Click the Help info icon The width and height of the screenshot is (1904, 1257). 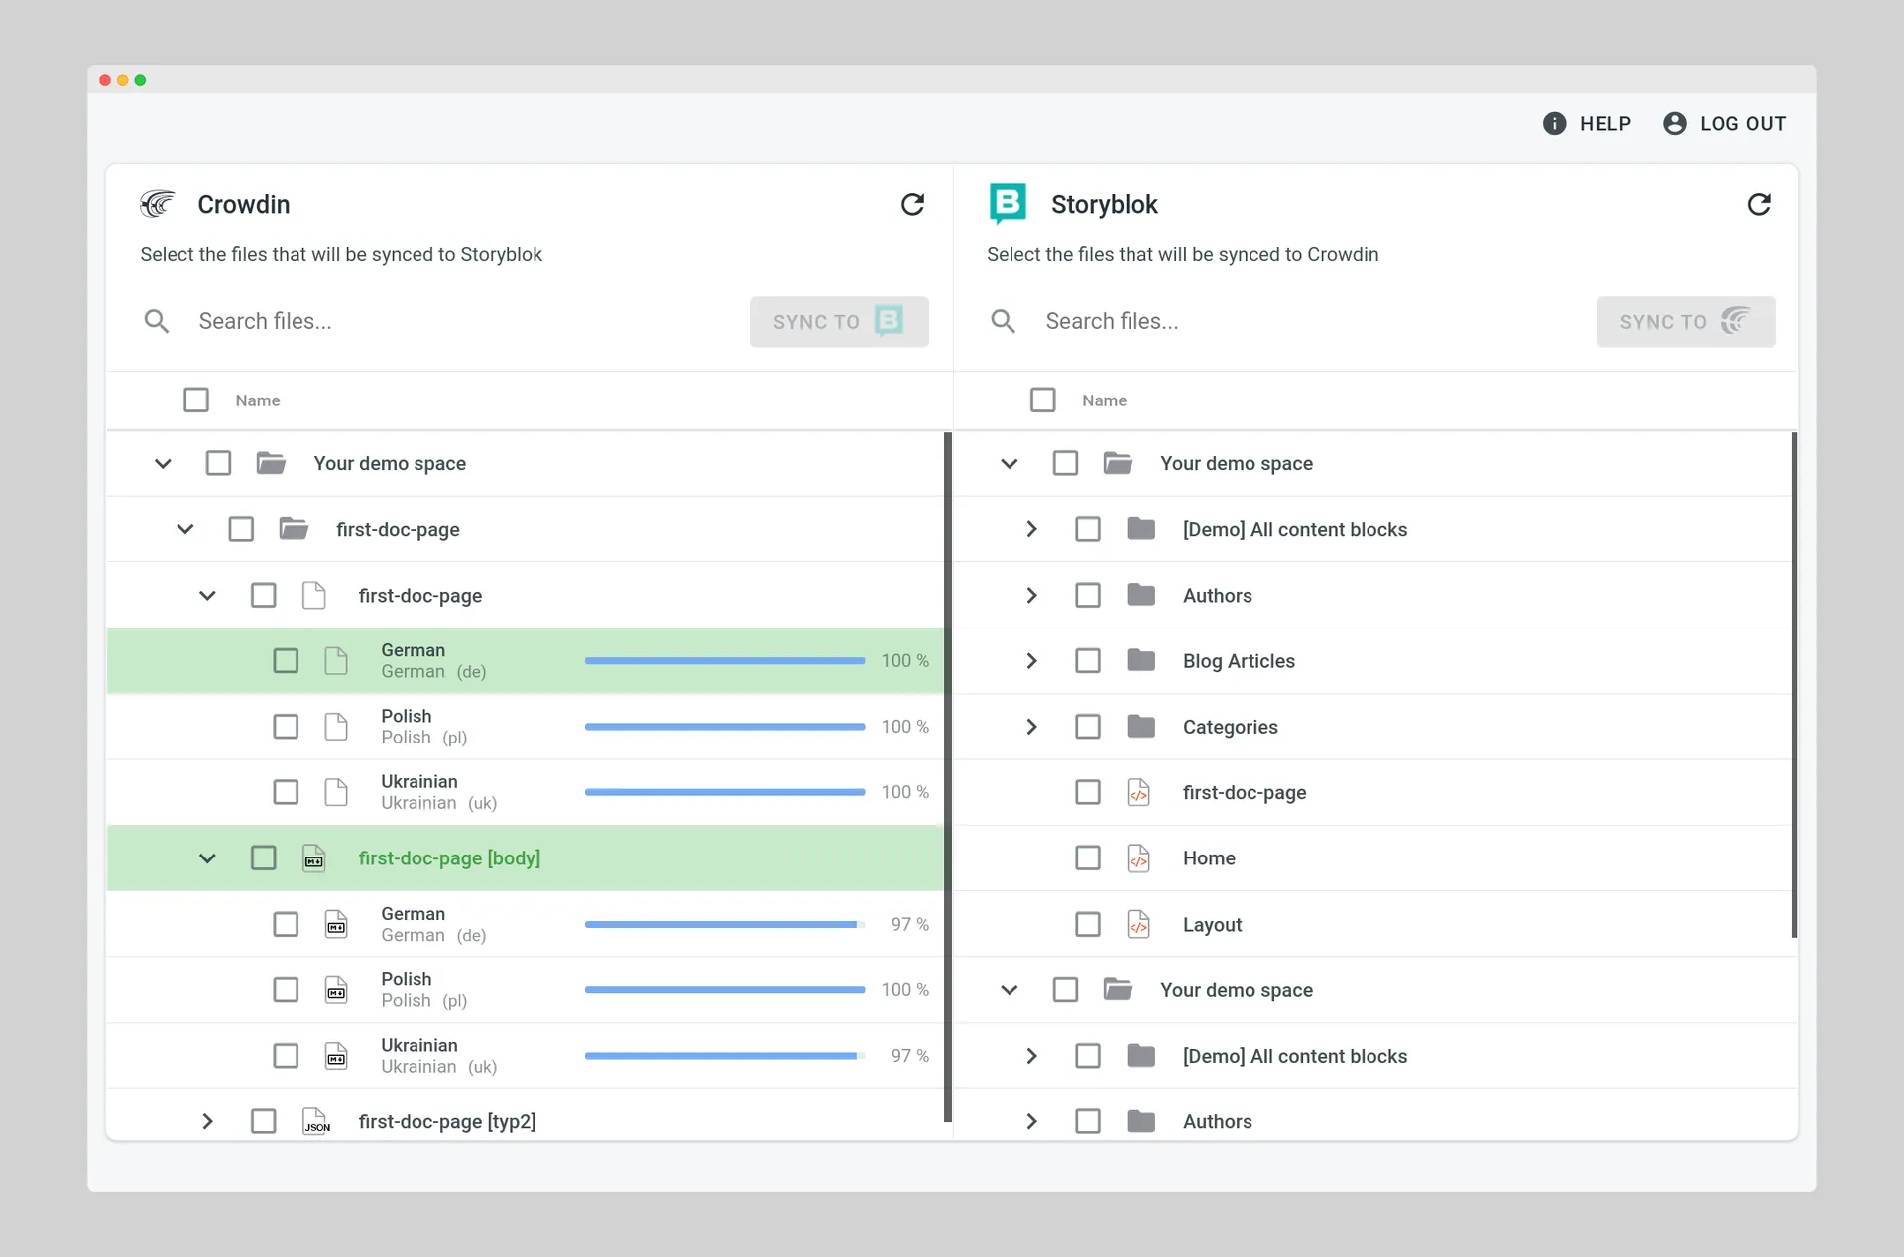tap(1554, 123)
